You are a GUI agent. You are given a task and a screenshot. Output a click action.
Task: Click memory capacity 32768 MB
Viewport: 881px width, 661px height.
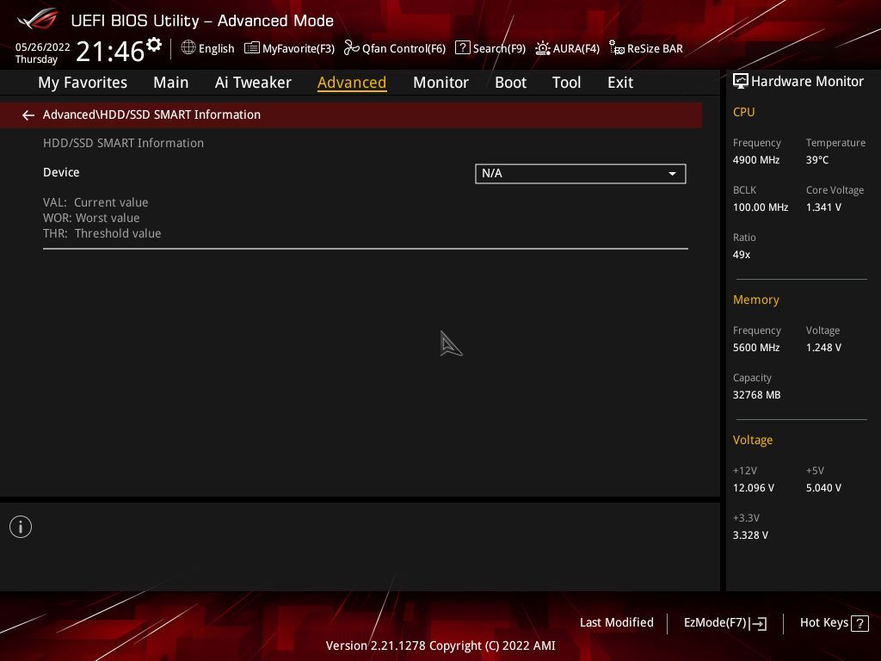pos(756,395)
